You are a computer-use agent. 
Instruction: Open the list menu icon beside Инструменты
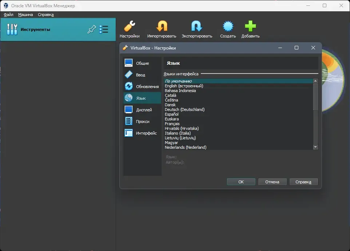[104, 29]
